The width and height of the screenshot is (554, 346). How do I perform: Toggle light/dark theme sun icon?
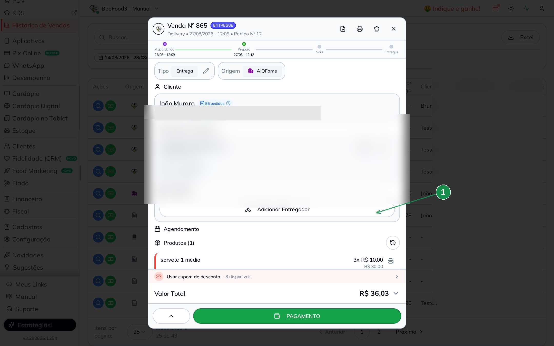coord(511,8)
